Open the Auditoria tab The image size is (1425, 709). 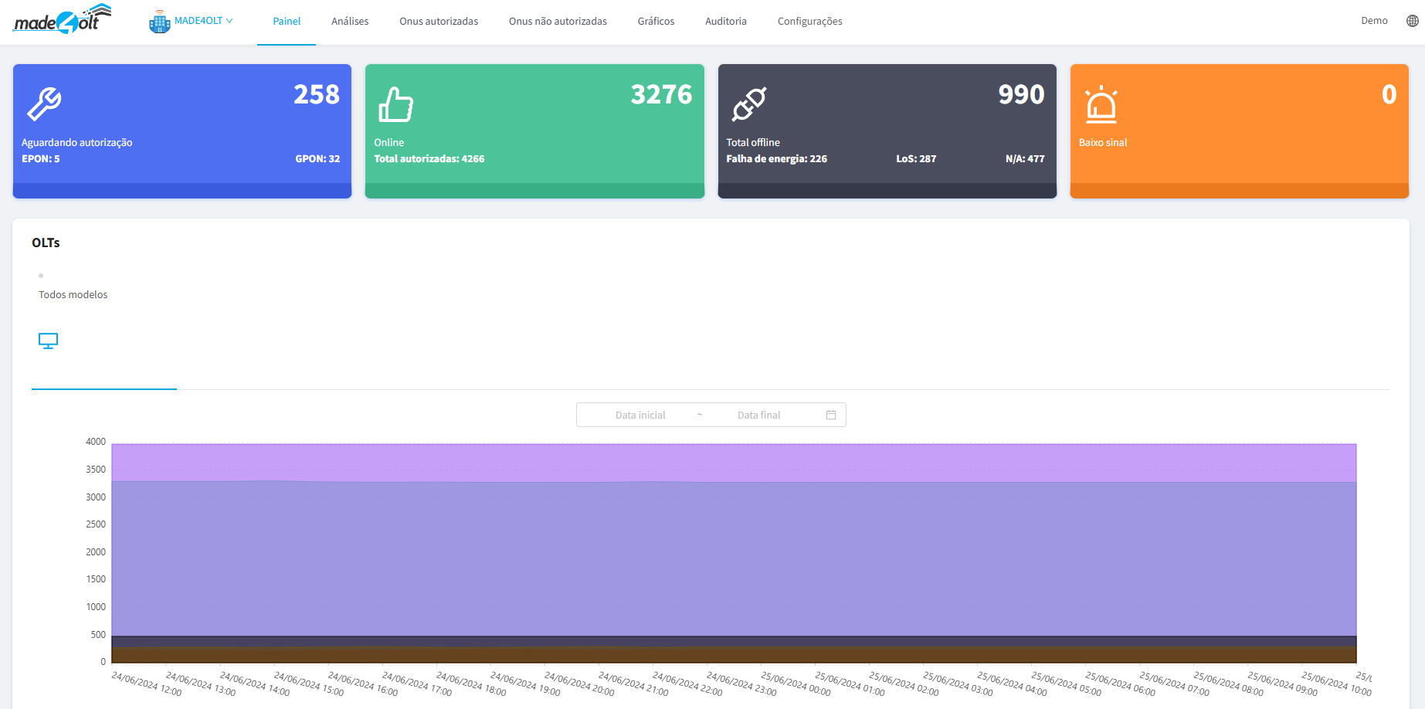(x=726, y=22)
